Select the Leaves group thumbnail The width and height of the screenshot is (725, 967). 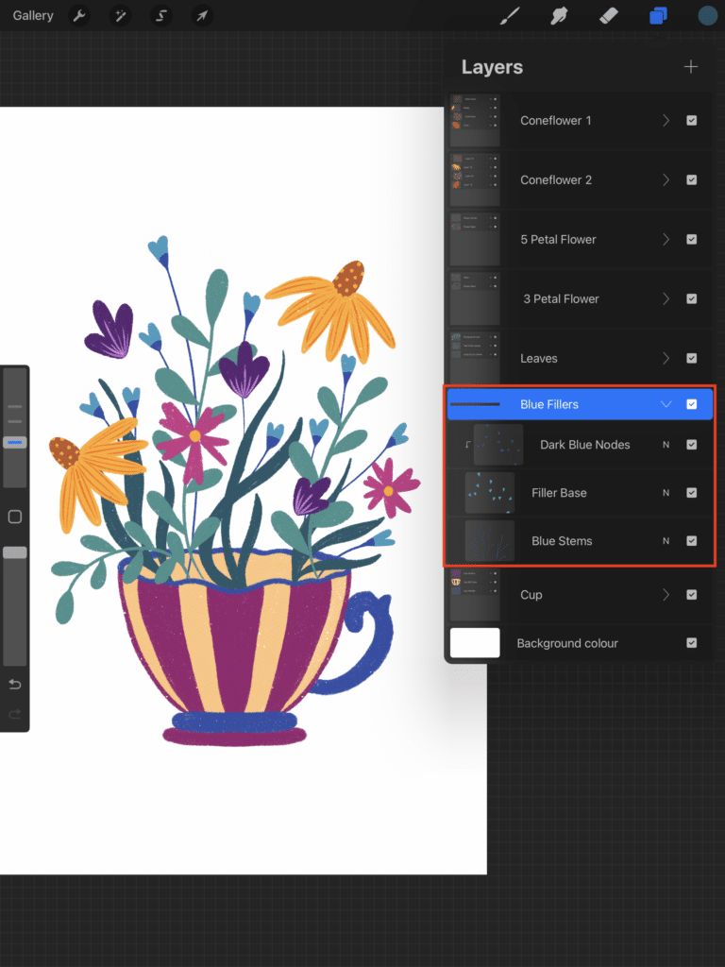(475, 356)
